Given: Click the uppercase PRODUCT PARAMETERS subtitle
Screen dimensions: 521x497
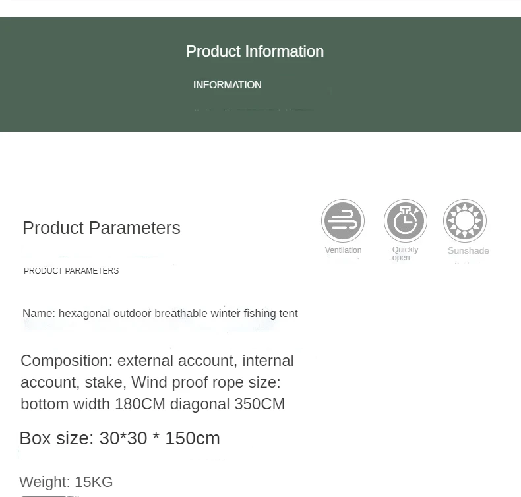Looking at the screenshot, I should click(71, 270).
